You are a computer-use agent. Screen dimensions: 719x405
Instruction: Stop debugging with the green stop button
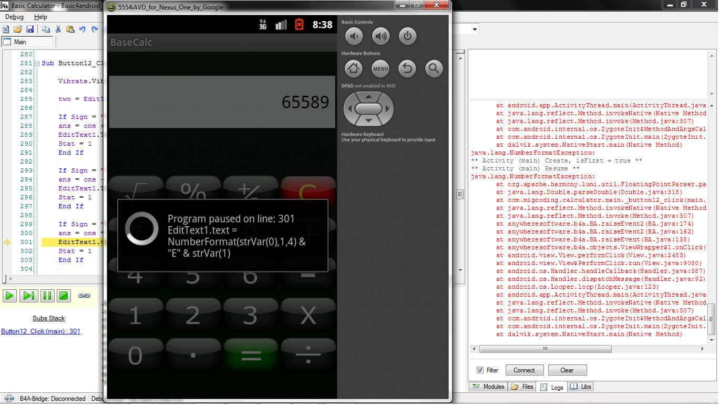pos(64,296)
